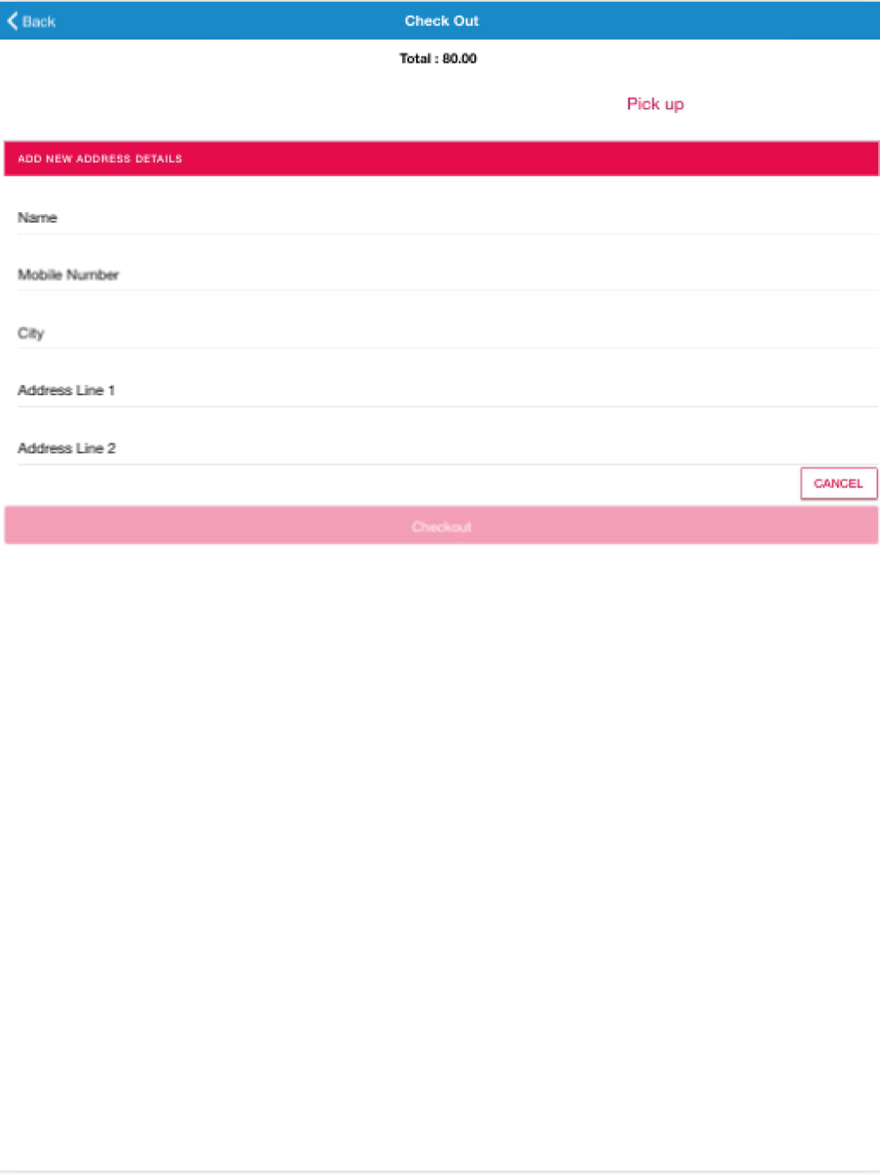Click the Add New Address Details text
Image resolution: width=880 pixels, height=1174 pixels.
[100, 158]
